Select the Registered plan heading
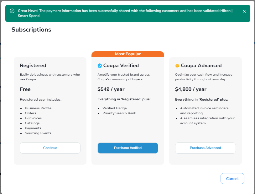Image resolution: width=255 pixels, height=194 pixels. tap(33, 66)
